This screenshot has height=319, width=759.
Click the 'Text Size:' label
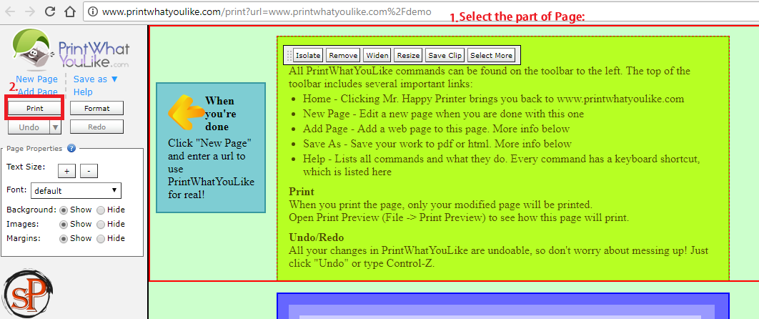tap(26, 167)
